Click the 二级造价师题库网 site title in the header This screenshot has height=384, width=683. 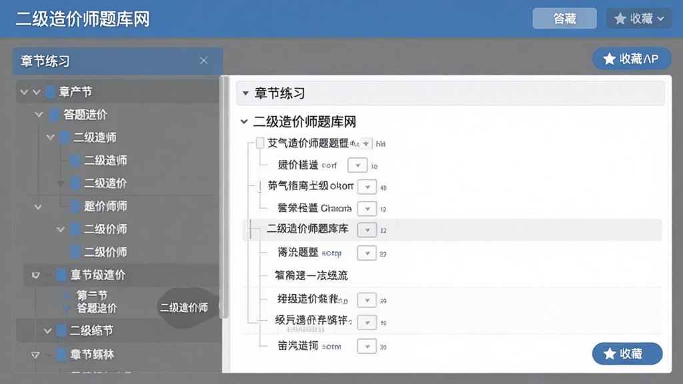[83, 19]
